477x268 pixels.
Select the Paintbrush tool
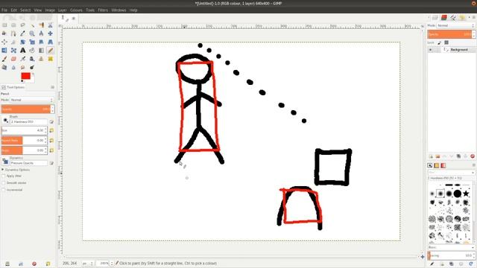point(4,59)
